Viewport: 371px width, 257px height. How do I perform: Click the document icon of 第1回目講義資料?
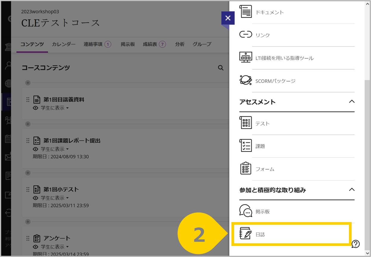[37, 99]
